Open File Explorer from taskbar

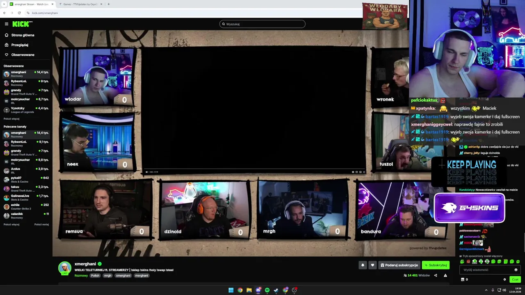[x=249, y=290]
